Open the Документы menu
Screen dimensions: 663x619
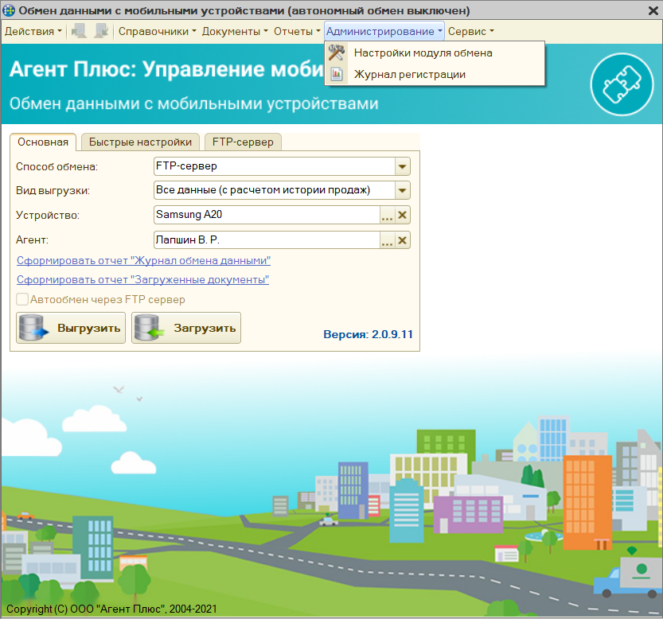235,31
